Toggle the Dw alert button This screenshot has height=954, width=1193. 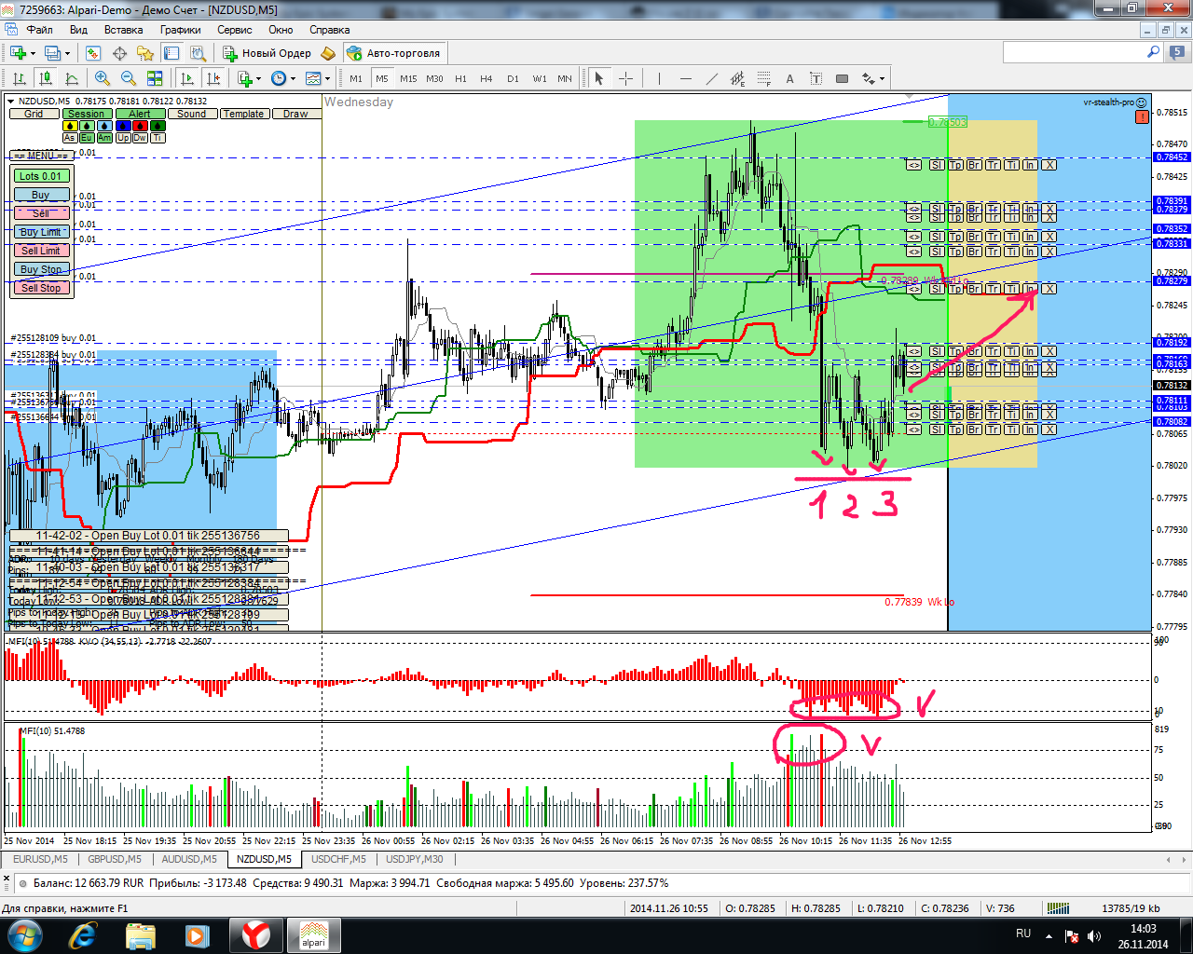point(140,138)
